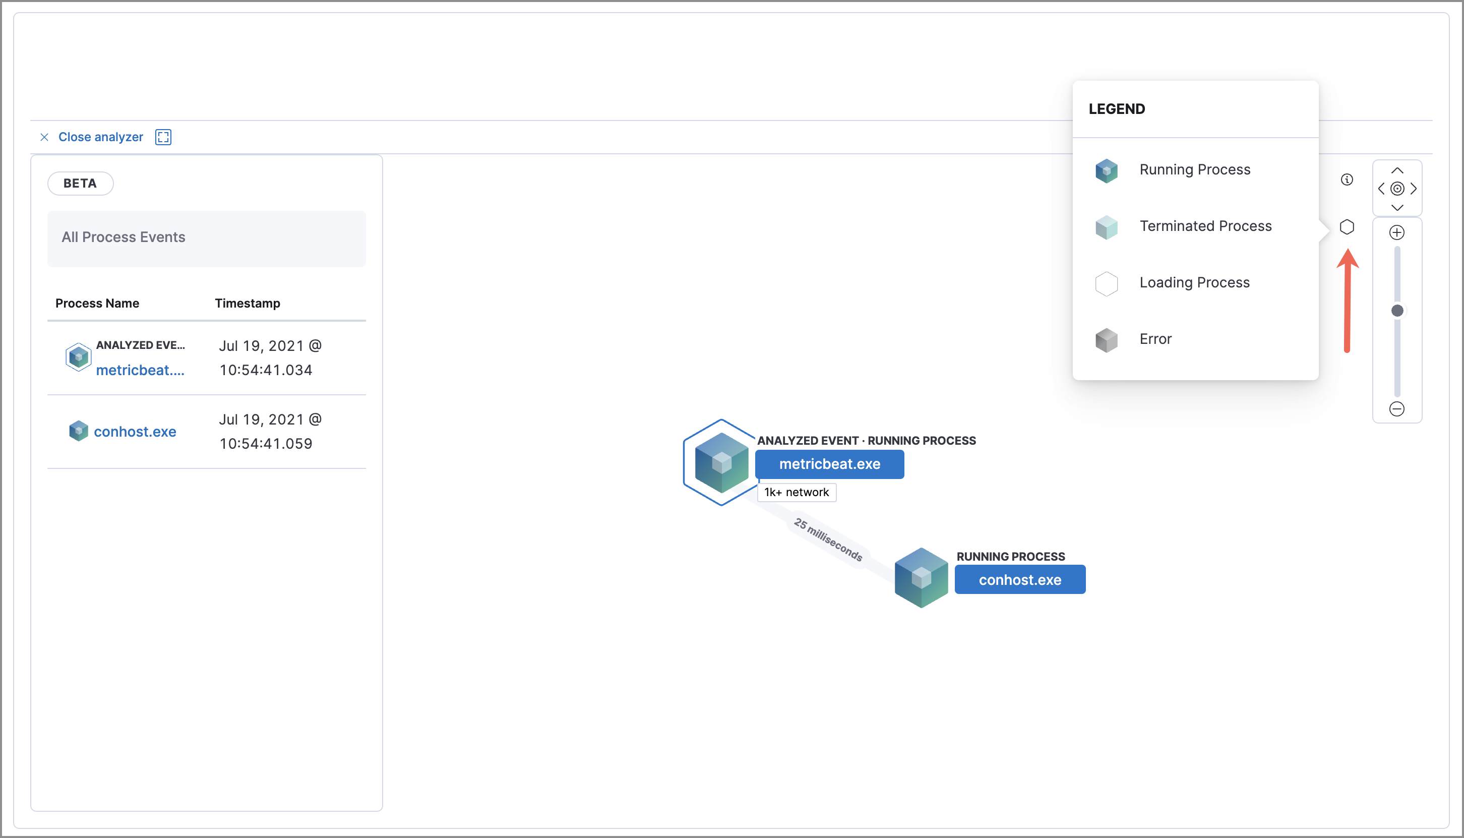Click the Terminated Process legend swatch
Image resolution: width=1464 pixels, height=838 pixels.
[x=1106, y=227]
